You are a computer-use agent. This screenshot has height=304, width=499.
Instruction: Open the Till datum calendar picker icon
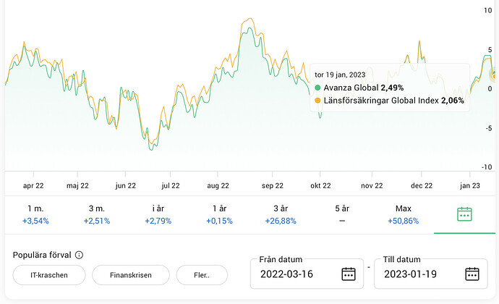pos(472,274)
